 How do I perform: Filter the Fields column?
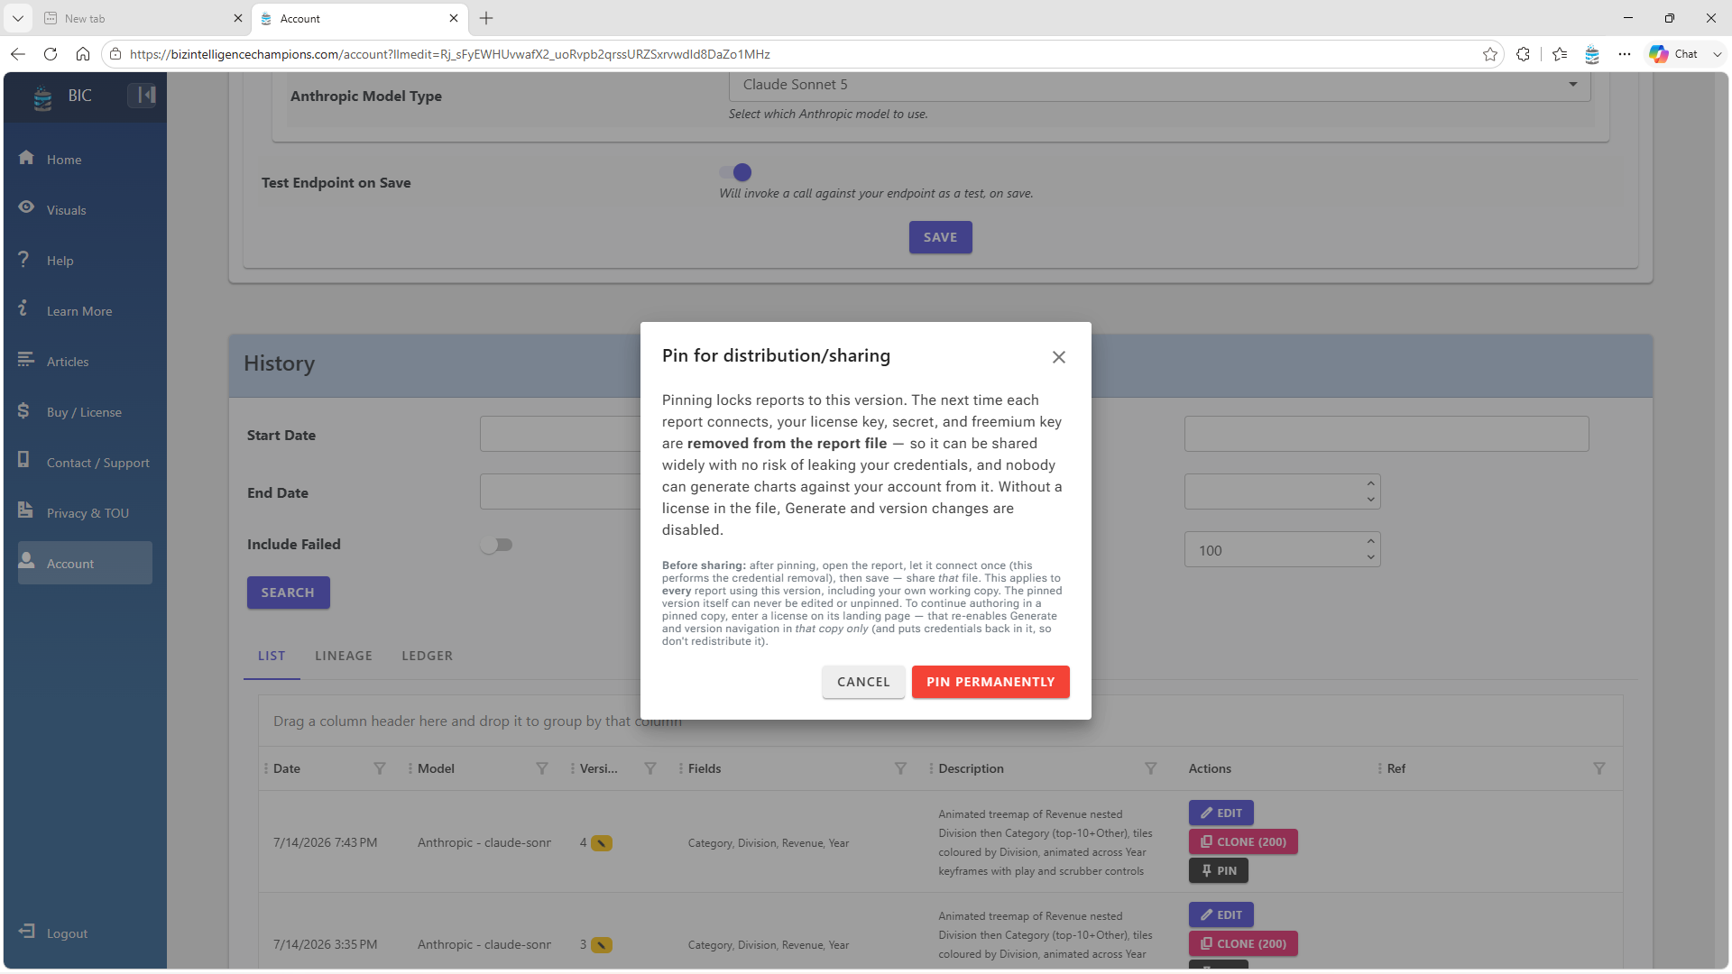tap(900, 768)
